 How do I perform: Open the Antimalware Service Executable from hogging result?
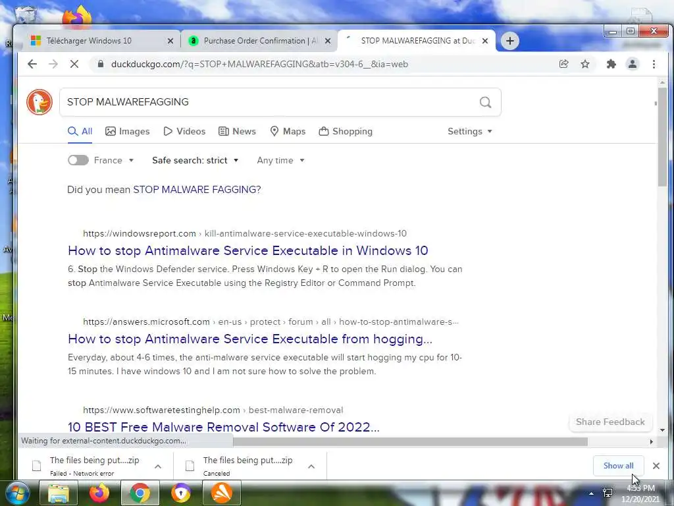coord(250,339)
